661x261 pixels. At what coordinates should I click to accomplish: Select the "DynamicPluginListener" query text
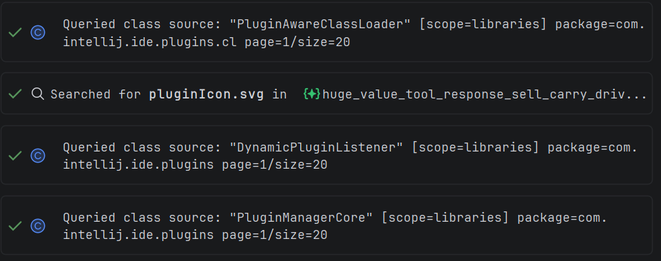click(x=317, y=147)
